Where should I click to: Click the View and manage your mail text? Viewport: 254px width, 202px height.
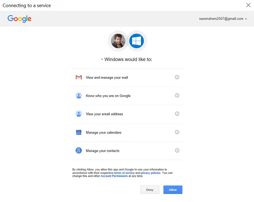click(x=107, y=77)
